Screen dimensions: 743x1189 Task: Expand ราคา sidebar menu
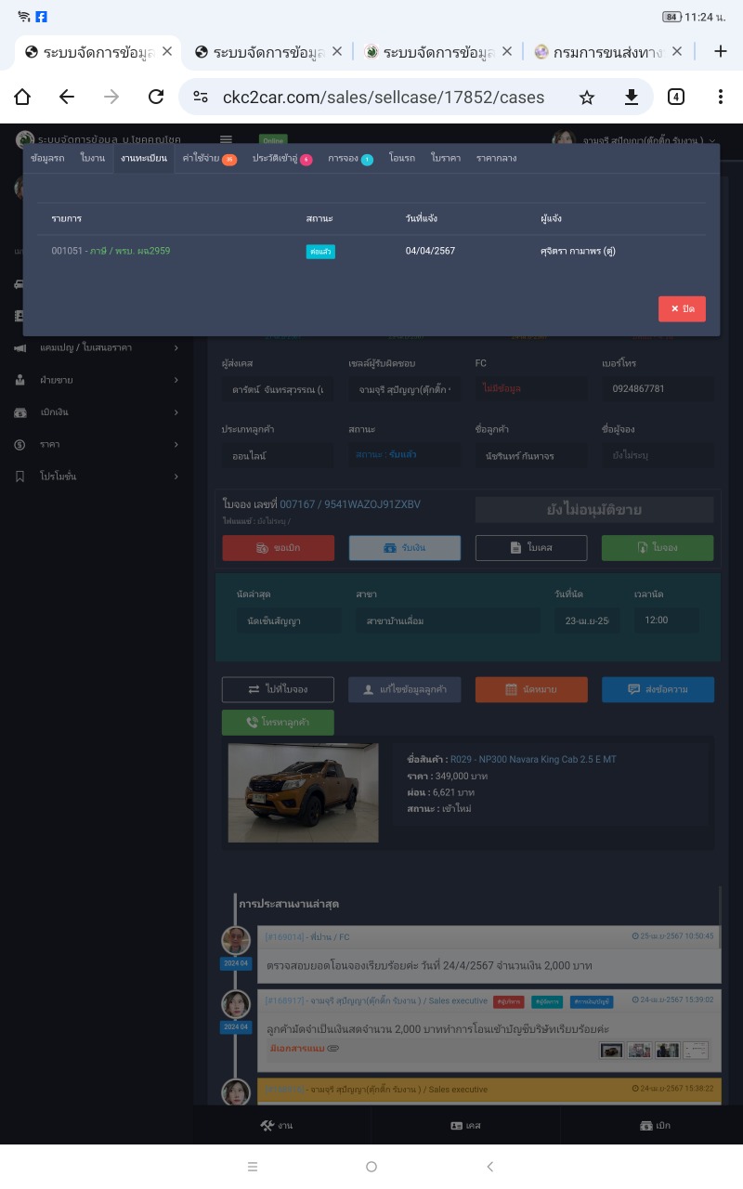[x=97, y=444]
